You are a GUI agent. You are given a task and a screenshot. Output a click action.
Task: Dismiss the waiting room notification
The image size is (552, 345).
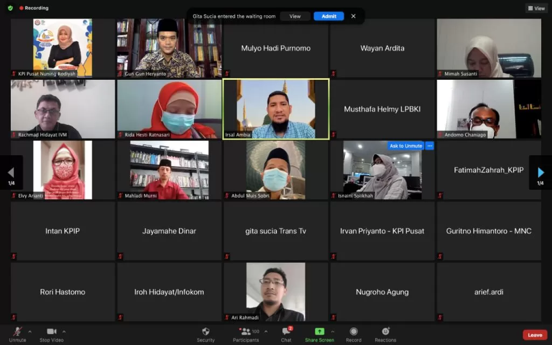pos(353,16)
